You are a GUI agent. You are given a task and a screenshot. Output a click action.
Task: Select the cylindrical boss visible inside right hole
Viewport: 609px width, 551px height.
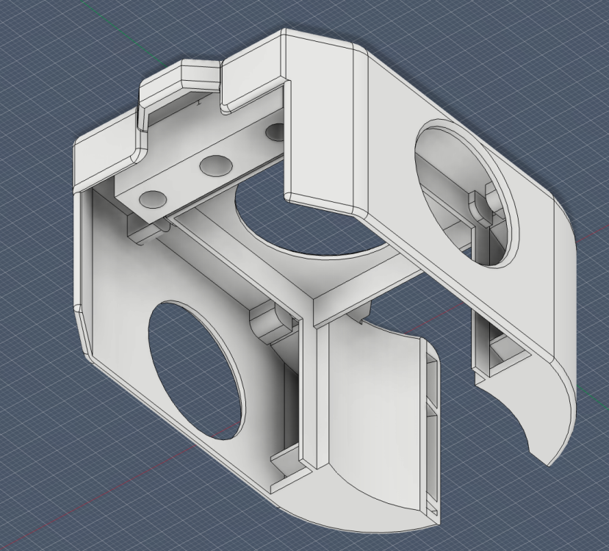(478, 206)
